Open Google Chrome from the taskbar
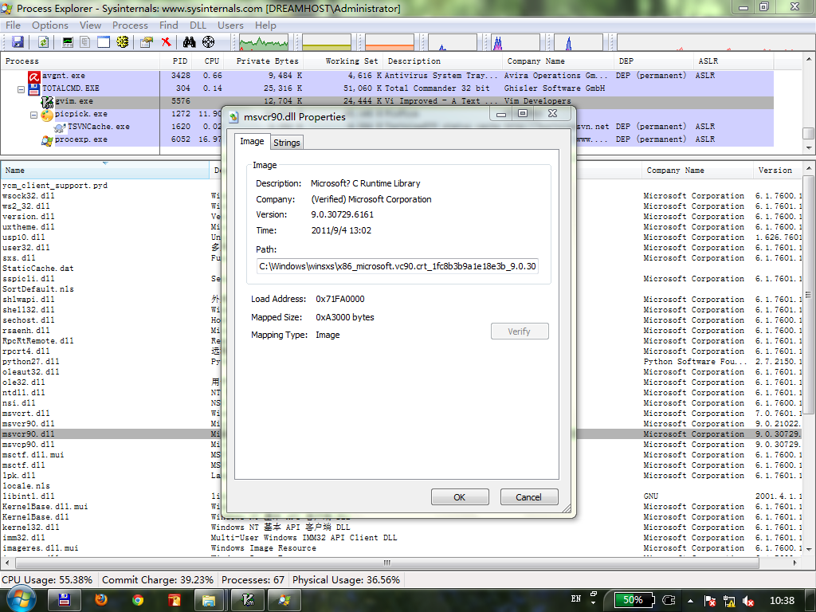Screen dimensions: 816x612 click(138, 600)
